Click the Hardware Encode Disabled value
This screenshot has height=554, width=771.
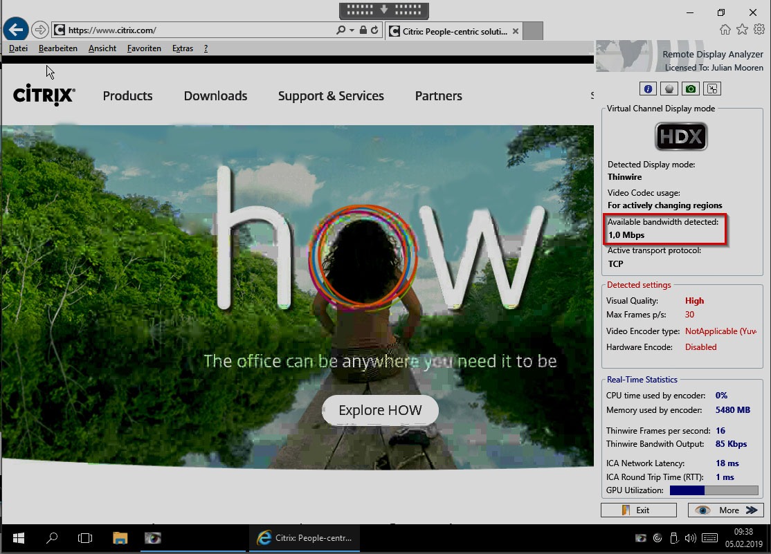tap(700, 347)
